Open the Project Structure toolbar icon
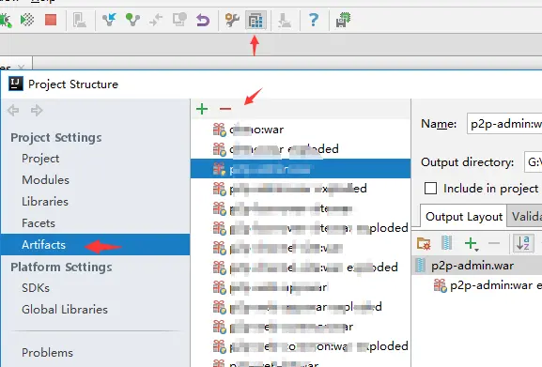Viewport: 542px width, 367px height. click(x=256, y=20)
